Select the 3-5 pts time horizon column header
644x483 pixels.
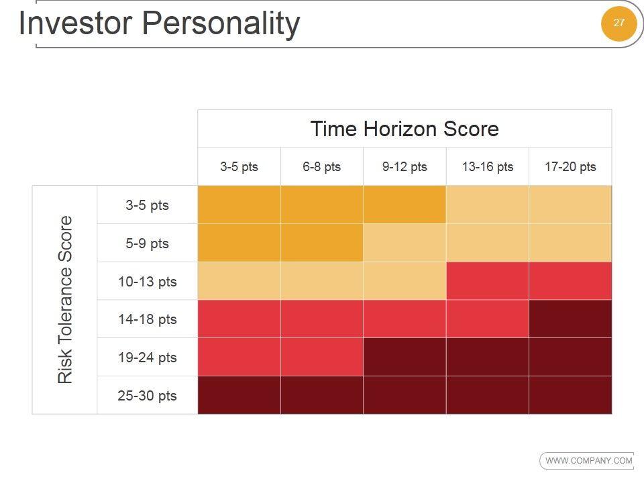click(239, 167)
